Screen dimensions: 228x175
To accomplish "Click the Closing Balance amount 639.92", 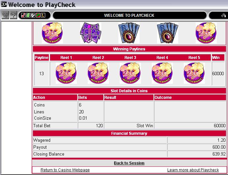I will coord(219,154).
